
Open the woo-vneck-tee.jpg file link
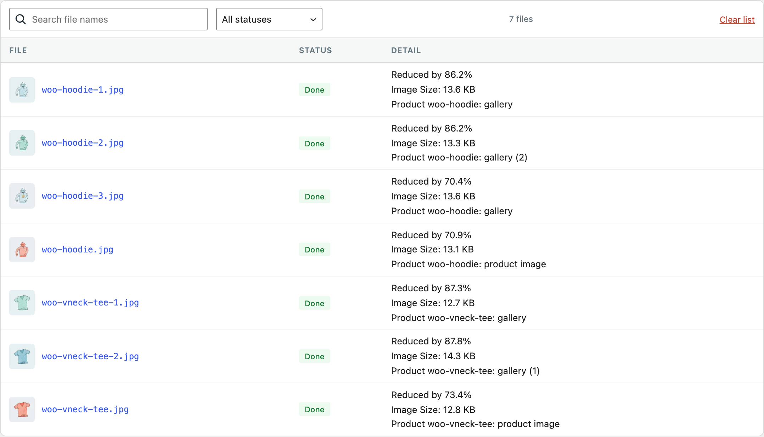coord(85,409)
